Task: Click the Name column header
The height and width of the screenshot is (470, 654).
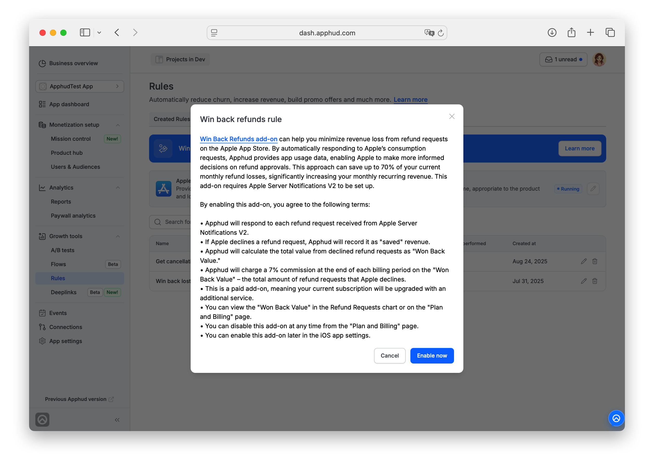Action: pyautogui.click(x=162, y=244)
